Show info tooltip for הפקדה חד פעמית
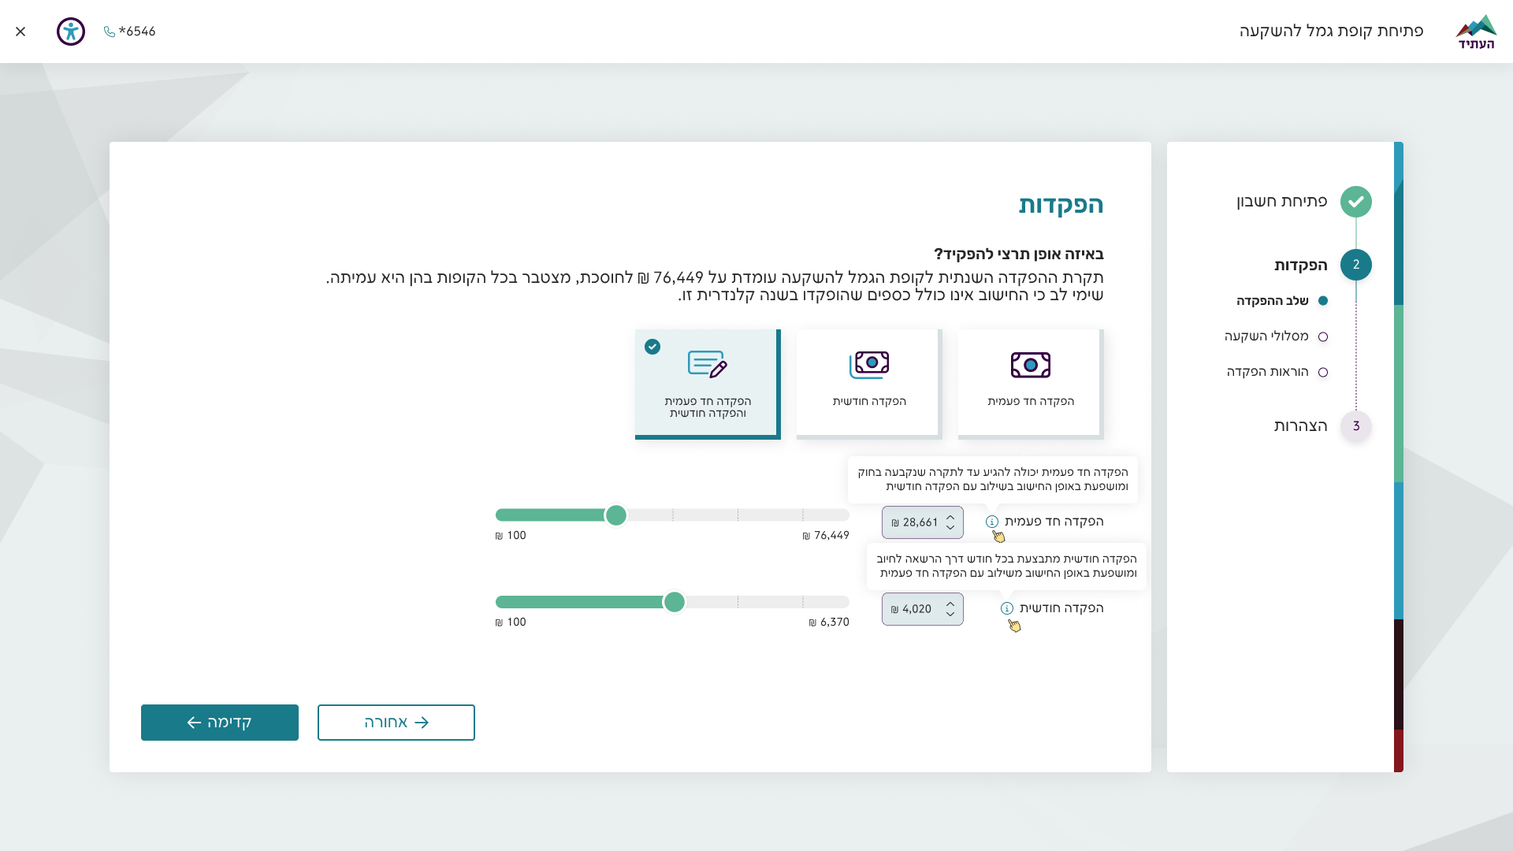Viewport: 1513px width, 851px height. [992, 522]
